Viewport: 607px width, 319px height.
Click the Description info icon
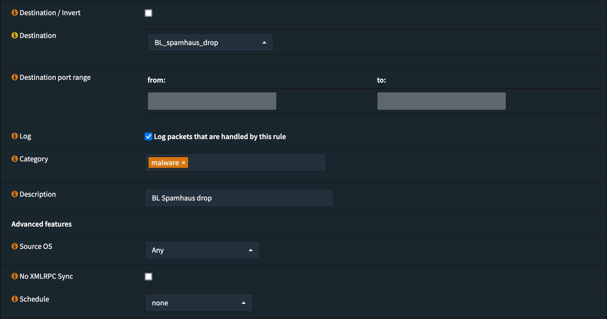coord(15,194)
